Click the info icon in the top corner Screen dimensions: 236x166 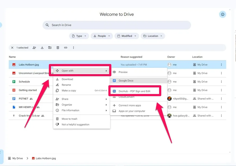pos(222,14)
